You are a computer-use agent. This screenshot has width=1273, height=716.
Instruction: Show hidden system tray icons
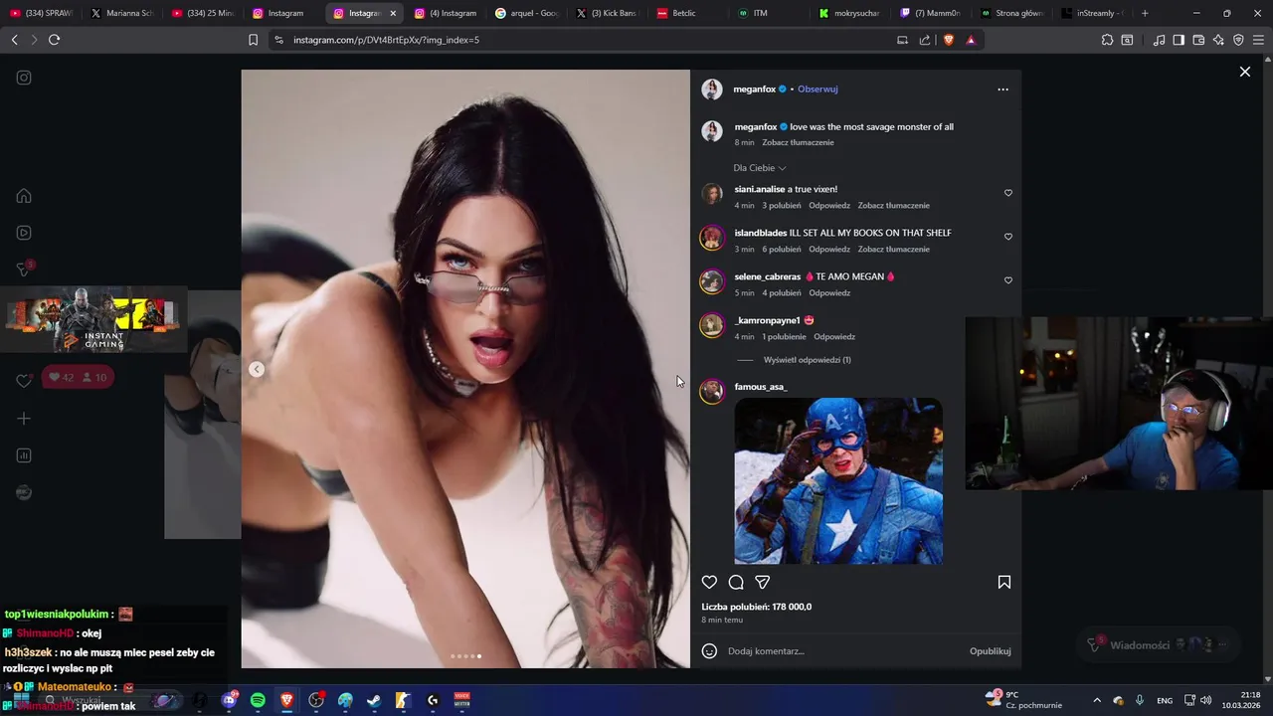[x=1097, y=700]
